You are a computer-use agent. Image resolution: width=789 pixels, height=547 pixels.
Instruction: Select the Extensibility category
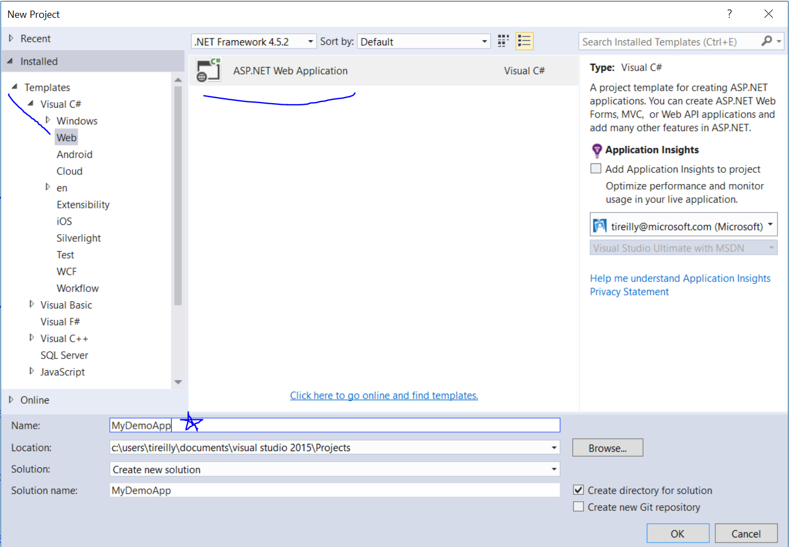pyautogui.click(x=83, y=205)
